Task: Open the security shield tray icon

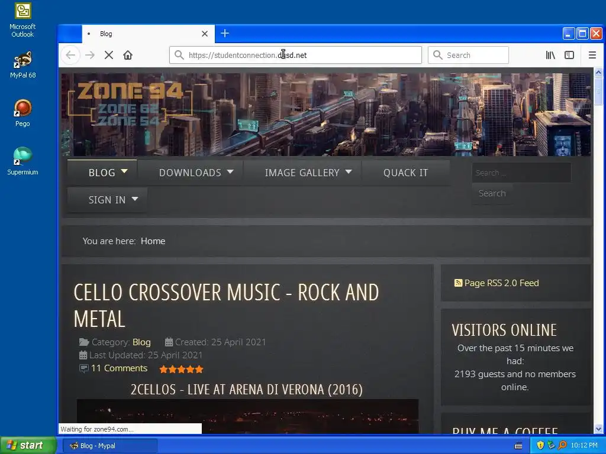Action: [x=540, y=445]
